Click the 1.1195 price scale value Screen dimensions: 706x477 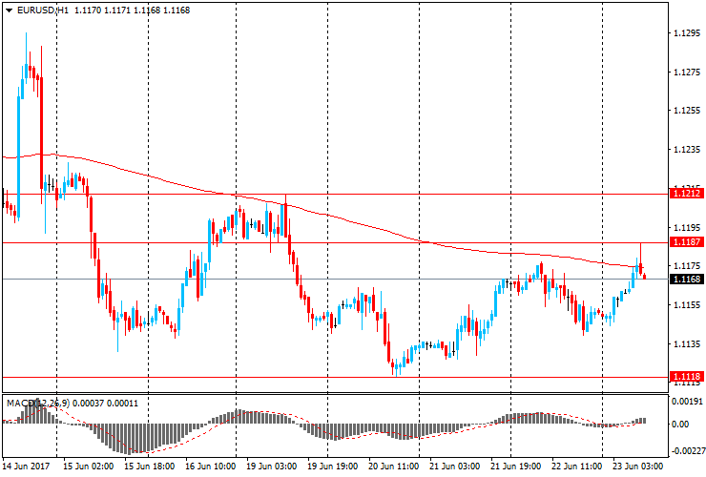point(687,227)
